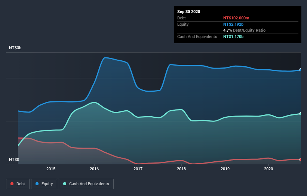Select the 2016 x-axis label
Image resolution: width=307 pixels, height=196 pixels.
(x=94, y=169)
